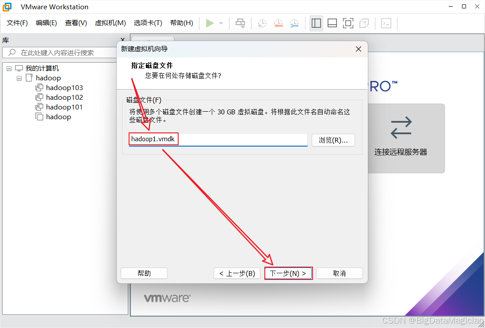
Task: Click the Take Snapshot clock icon
Action: [x=262, y=23]
